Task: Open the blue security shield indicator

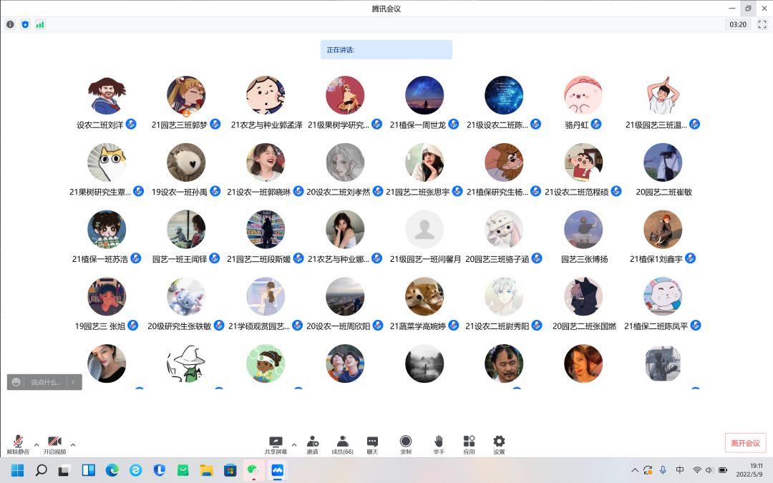Action: tap(25, 24)
